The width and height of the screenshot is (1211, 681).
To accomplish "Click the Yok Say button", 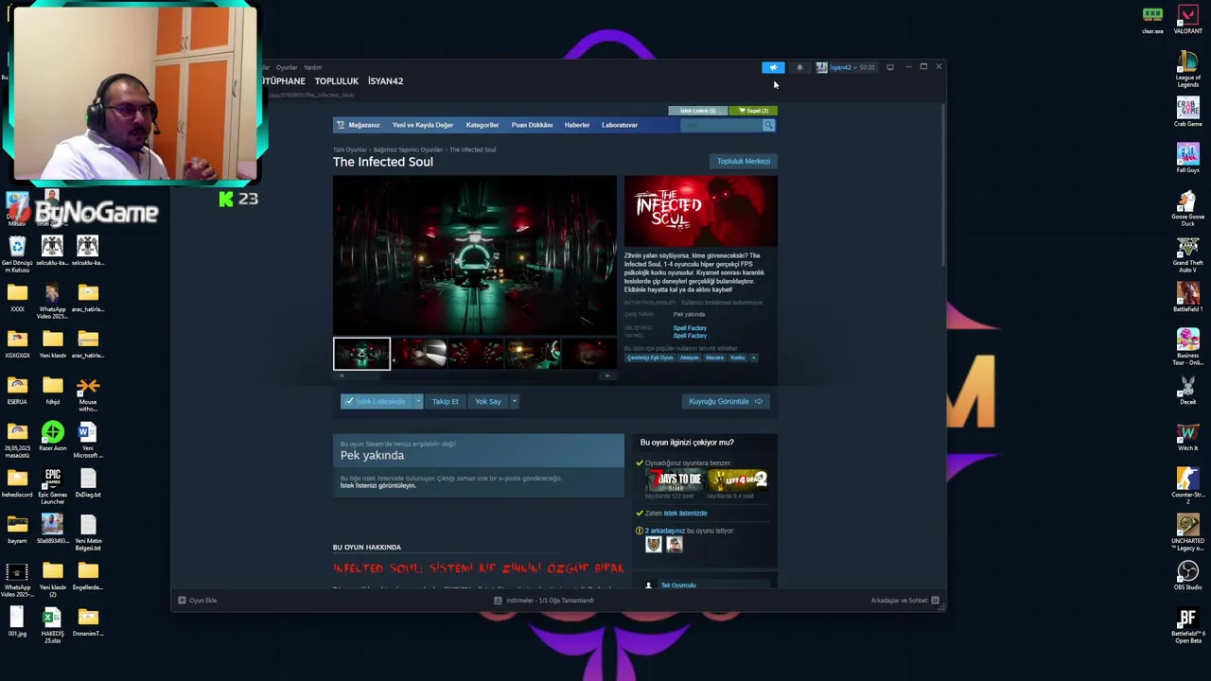I will (x=488, y=401).
